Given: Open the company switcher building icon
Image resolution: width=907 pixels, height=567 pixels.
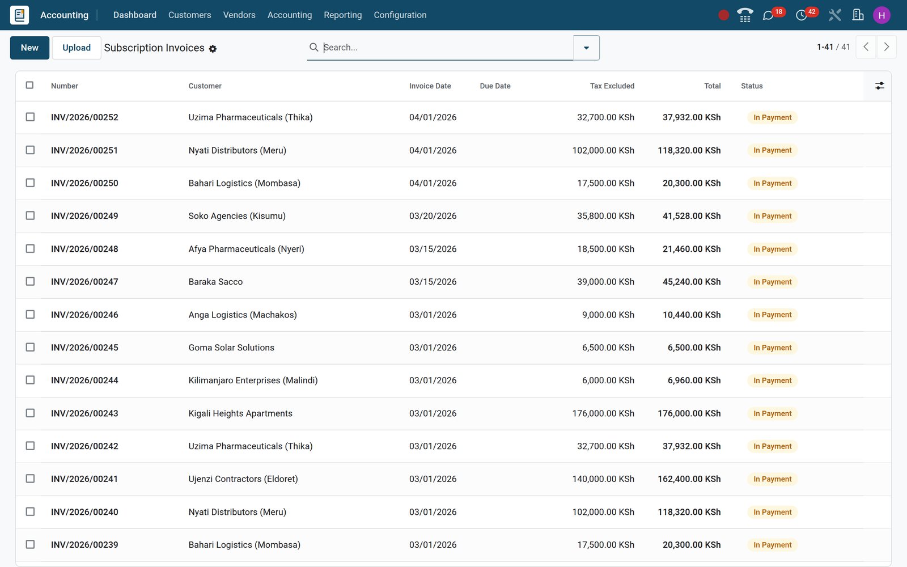Looking at the screenshot, I should [x=858, y=15].
